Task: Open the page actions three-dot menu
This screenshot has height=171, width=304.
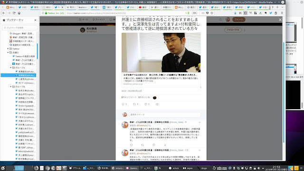Action: (x=203, y=13)
